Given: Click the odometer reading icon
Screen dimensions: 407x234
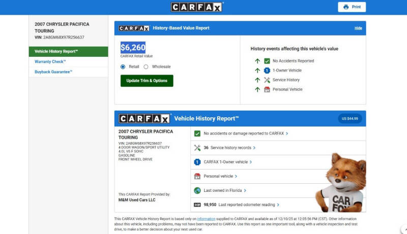Looking at the screenshot, I should click(x=197, y=205).
